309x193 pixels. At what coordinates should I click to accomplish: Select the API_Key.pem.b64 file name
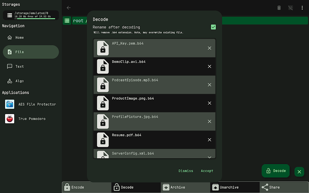(128, 43)
